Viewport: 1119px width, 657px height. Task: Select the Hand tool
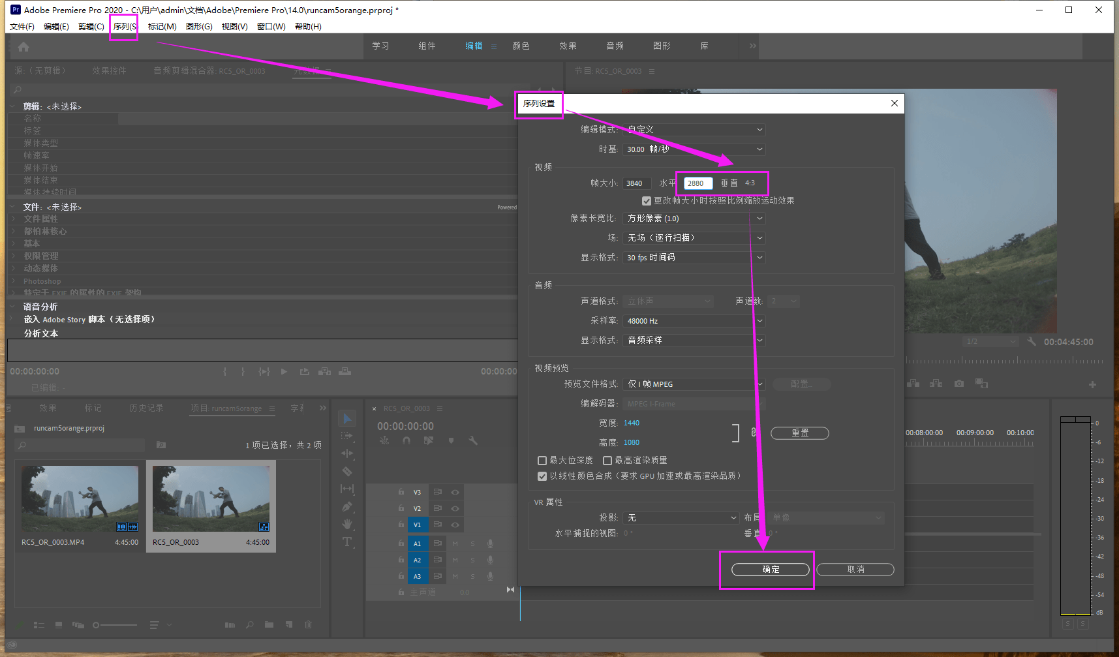pos(347,524)
